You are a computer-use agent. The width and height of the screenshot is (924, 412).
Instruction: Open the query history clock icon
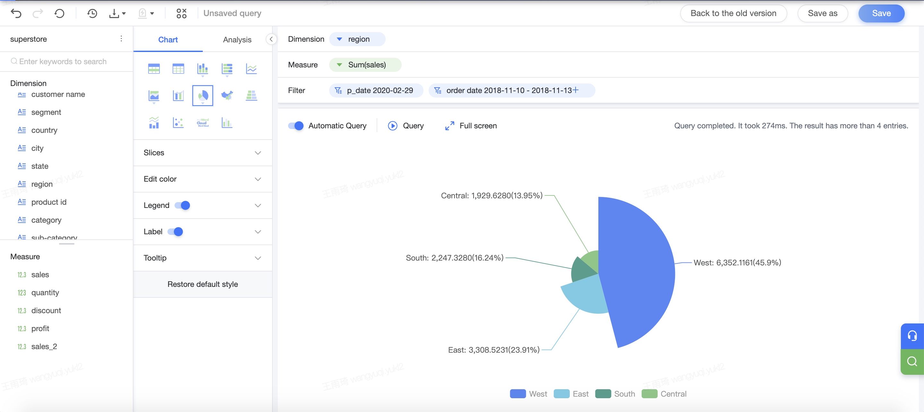point(92,14)
